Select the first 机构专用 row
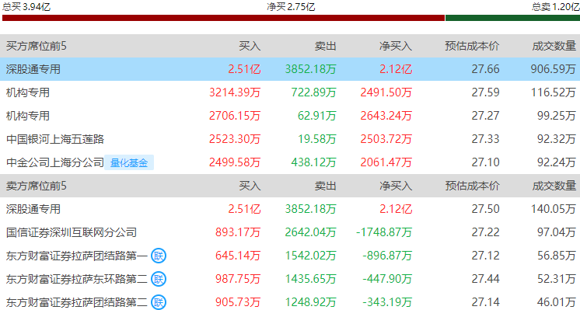 290,92
